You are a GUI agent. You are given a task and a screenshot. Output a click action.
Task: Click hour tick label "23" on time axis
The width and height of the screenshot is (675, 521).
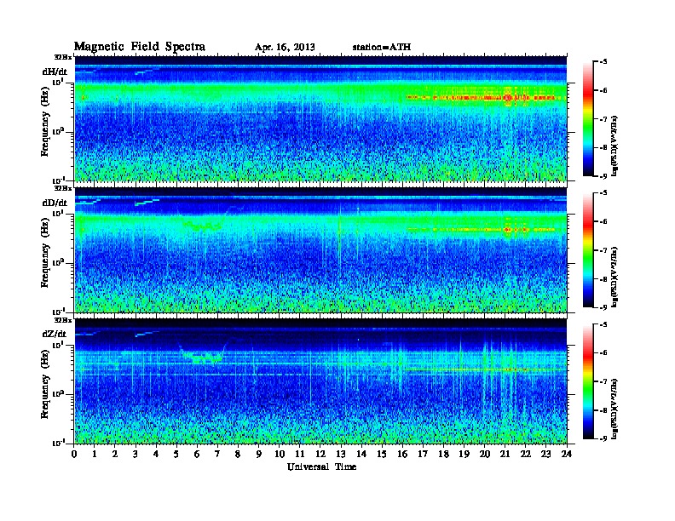click(x=545, y=454)
